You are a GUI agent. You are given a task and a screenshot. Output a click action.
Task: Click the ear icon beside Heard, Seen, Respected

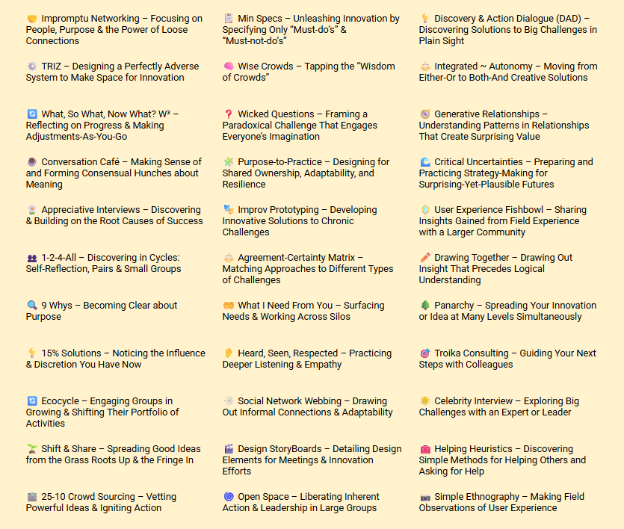(229, 353)
